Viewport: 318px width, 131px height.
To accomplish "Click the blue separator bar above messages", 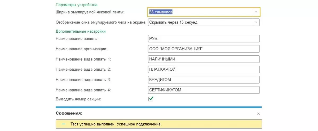I will click(x=158, y=107).
